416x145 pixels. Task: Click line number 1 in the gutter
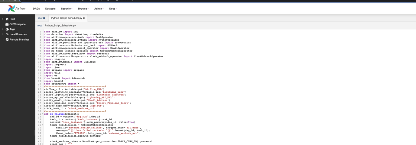pyautogui.click(x=40, y=32)
